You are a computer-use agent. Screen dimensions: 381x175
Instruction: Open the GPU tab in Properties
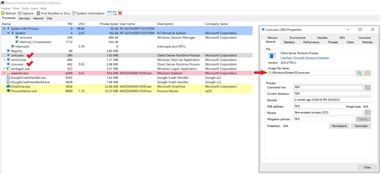click(342, 38)
